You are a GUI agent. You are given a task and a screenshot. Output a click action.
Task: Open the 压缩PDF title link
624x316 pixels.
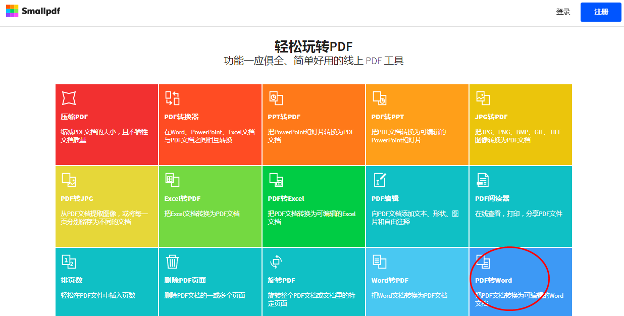(x=74, y=117)
